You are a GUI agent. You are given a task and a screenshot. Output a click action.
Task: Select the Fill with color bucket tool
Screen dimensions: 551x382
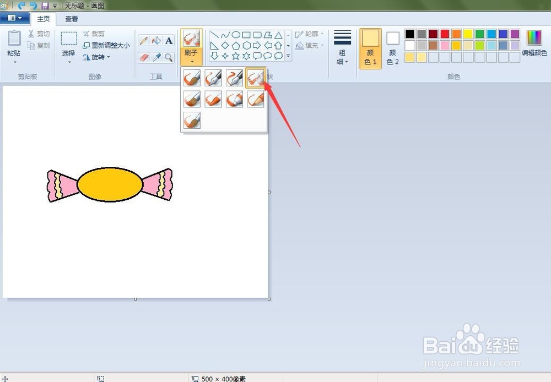pos(156,40)
